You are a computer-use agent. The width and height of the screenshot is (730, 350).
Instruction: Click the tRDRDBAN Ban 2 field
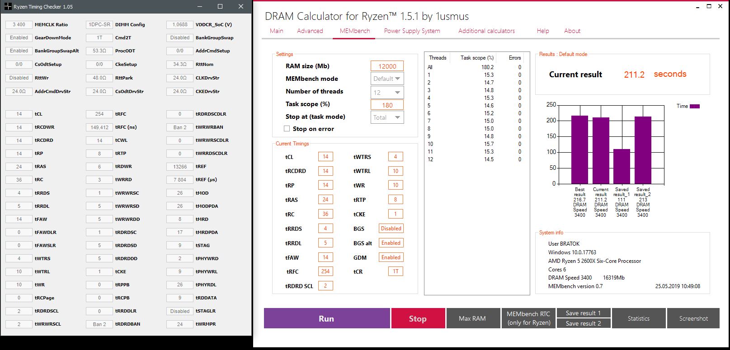pos(99,324)
